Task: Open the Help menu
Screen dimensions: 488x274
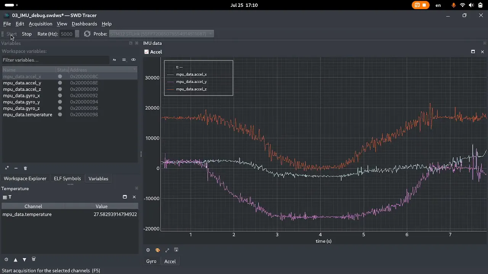Action: click(x=106, y=24)
